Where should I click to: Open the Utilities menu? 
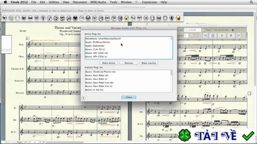click(x=54, y=2)
